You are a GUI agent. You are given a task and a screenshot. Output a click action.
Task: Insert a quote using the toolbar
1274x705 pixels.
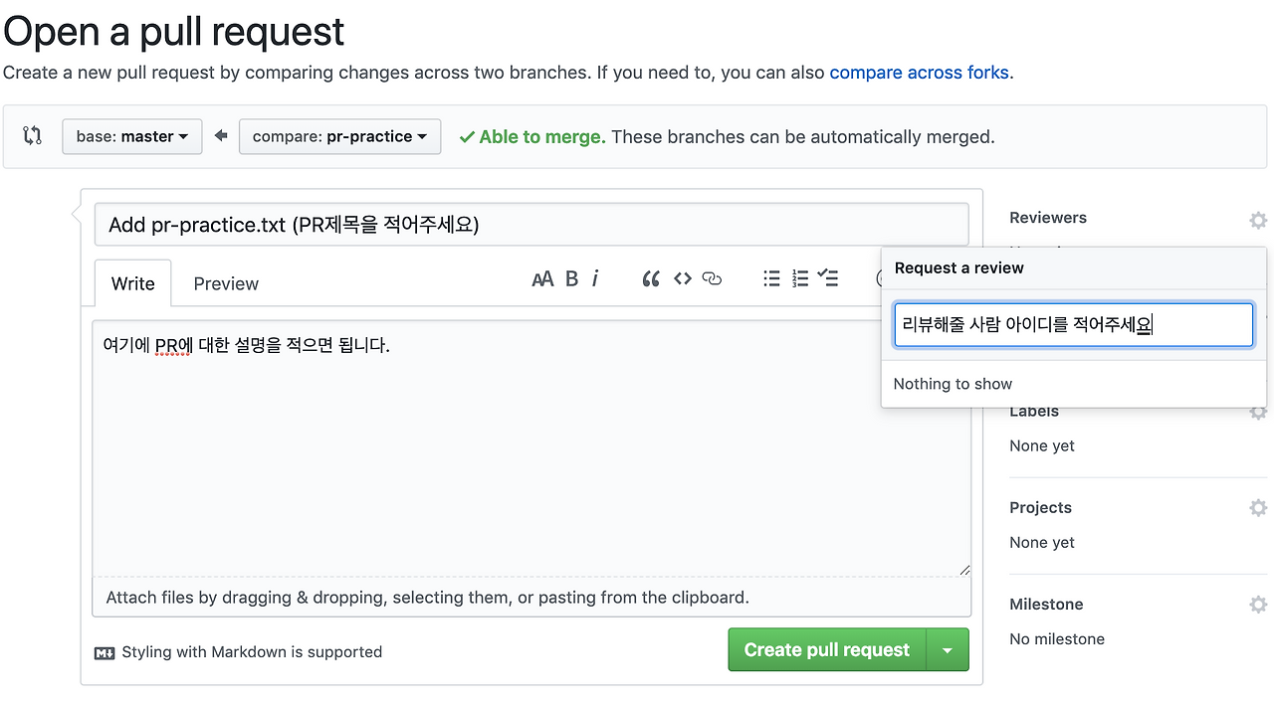651,279
